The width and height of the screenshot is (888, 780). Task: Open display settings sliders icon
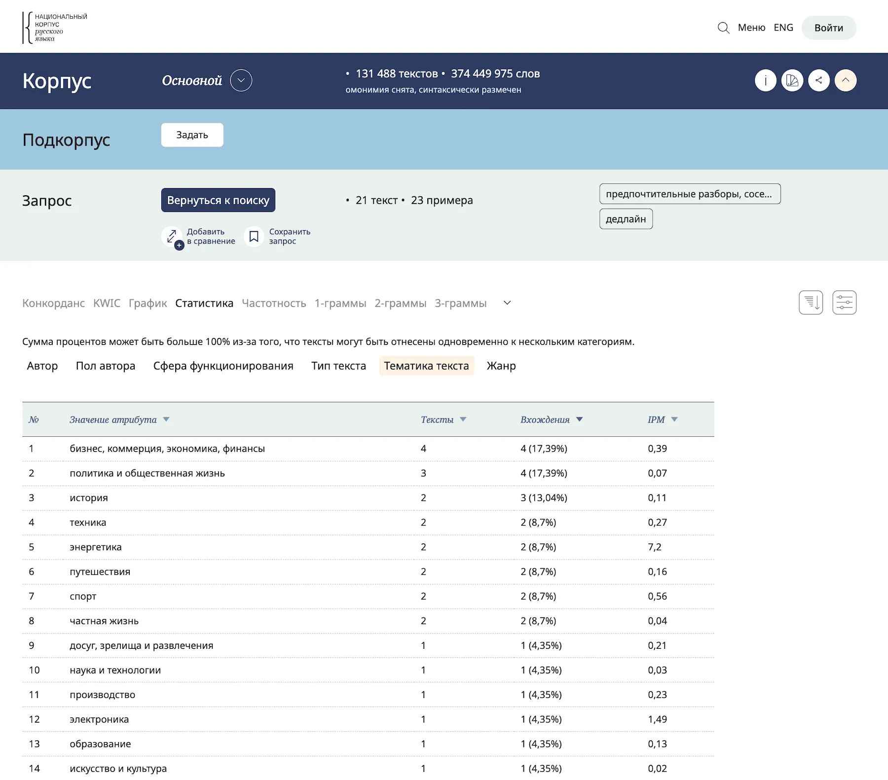844,302
